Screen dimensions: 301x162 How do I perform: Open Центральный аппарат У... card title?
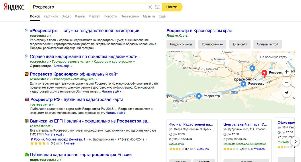click(x=245, y=124)
